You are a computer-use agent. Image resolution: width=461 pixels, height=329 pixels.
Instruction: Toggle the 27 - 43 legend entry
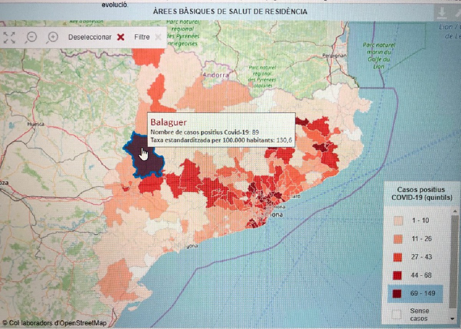(x=397, y=257)
